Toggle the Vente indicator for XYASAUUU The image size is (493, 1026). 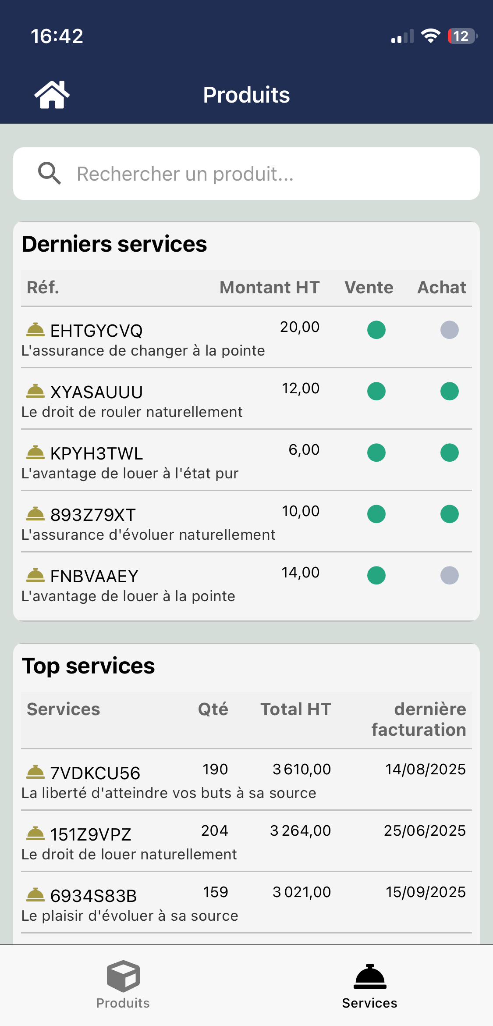[x=376, y=391]
